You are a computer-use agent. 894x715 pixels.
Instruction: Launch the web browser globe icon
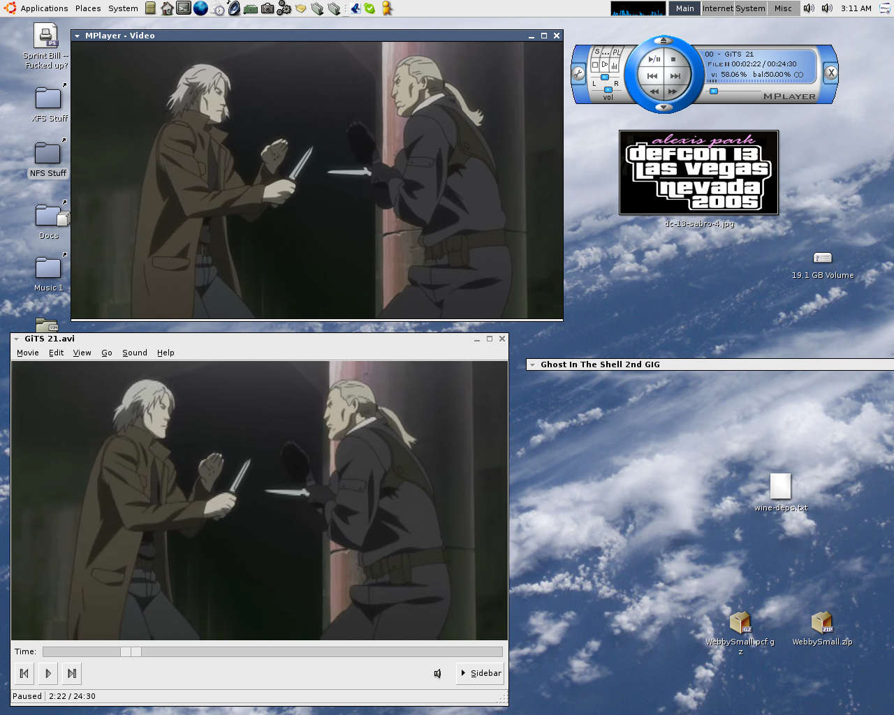(x=200, y=8)
